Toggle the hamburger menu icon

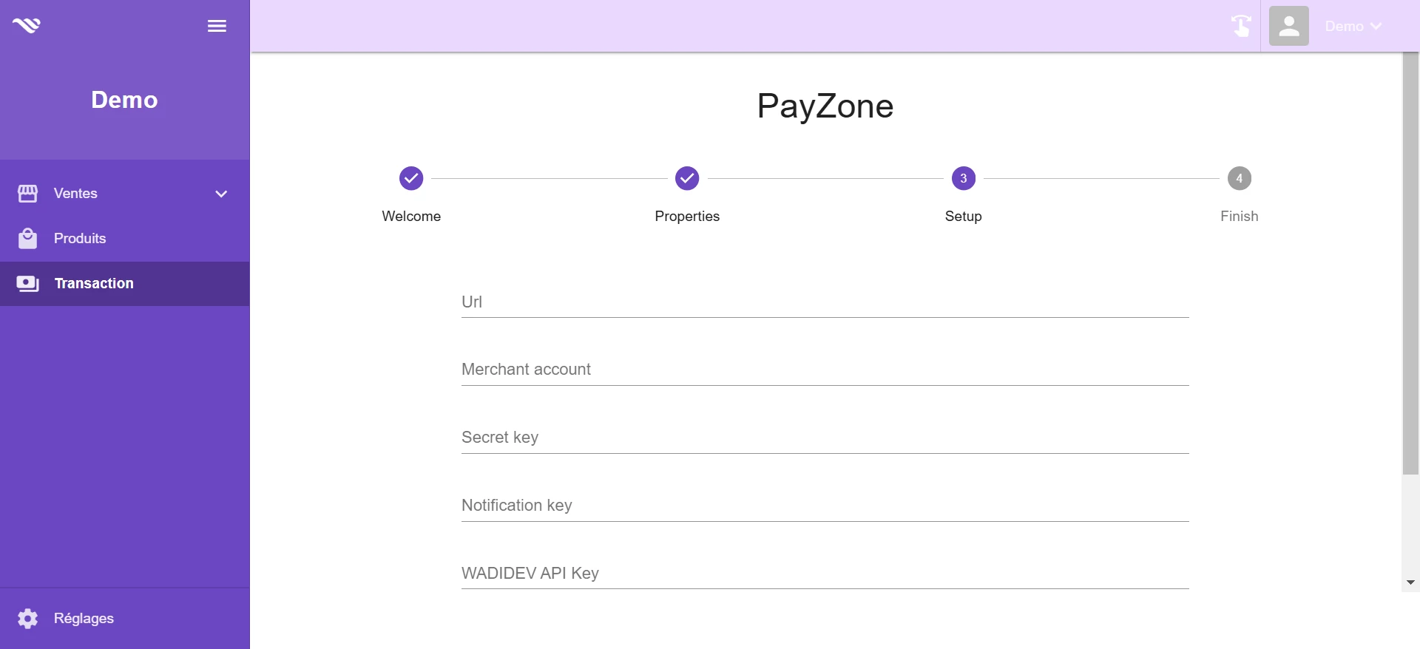[217, 26]
